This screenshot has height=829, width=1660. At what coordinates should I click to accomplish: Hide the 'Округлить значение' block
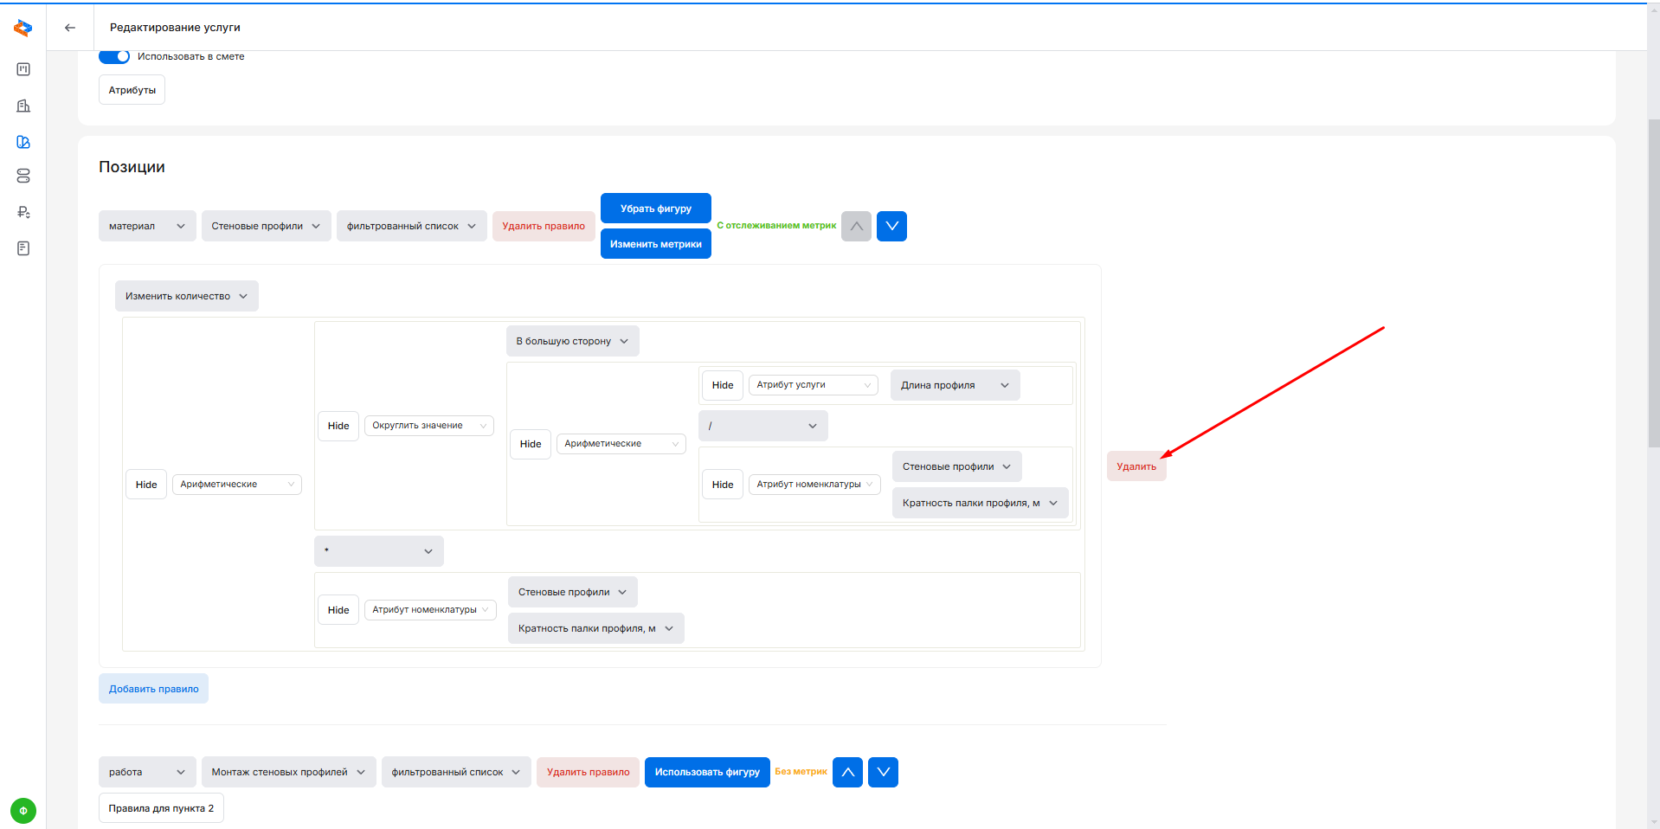click(338, 426)
